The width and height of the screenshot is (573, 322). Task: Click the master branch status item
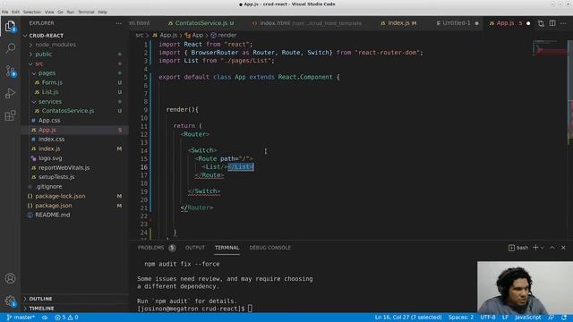tap(21, 318)
